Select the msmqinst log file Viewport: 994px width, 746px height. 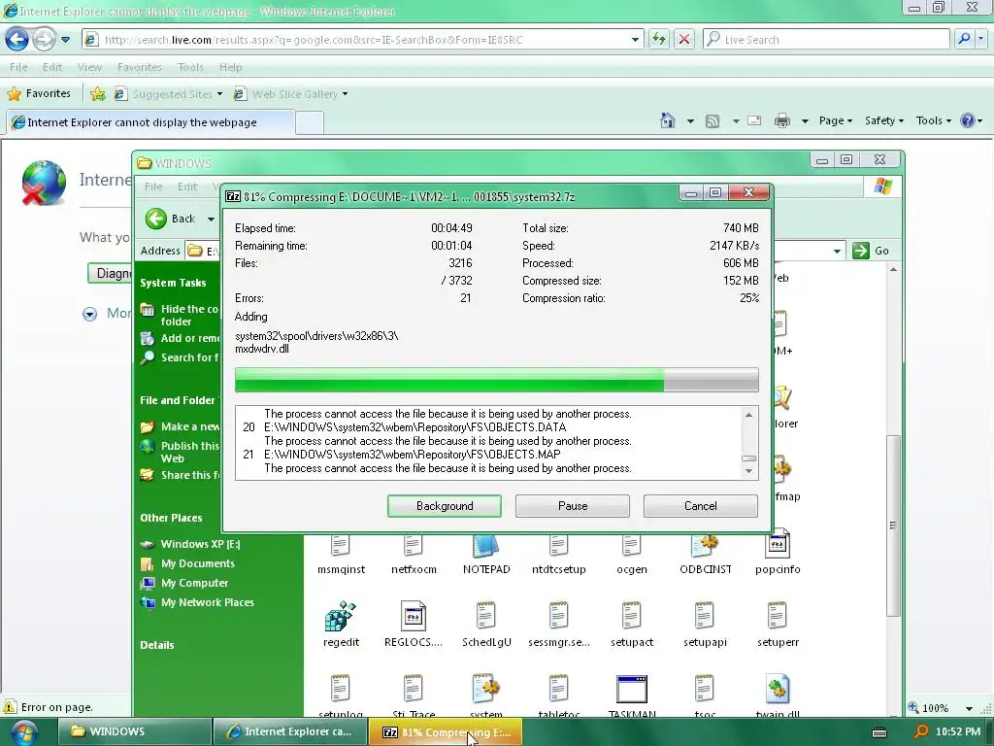(341, 554)
